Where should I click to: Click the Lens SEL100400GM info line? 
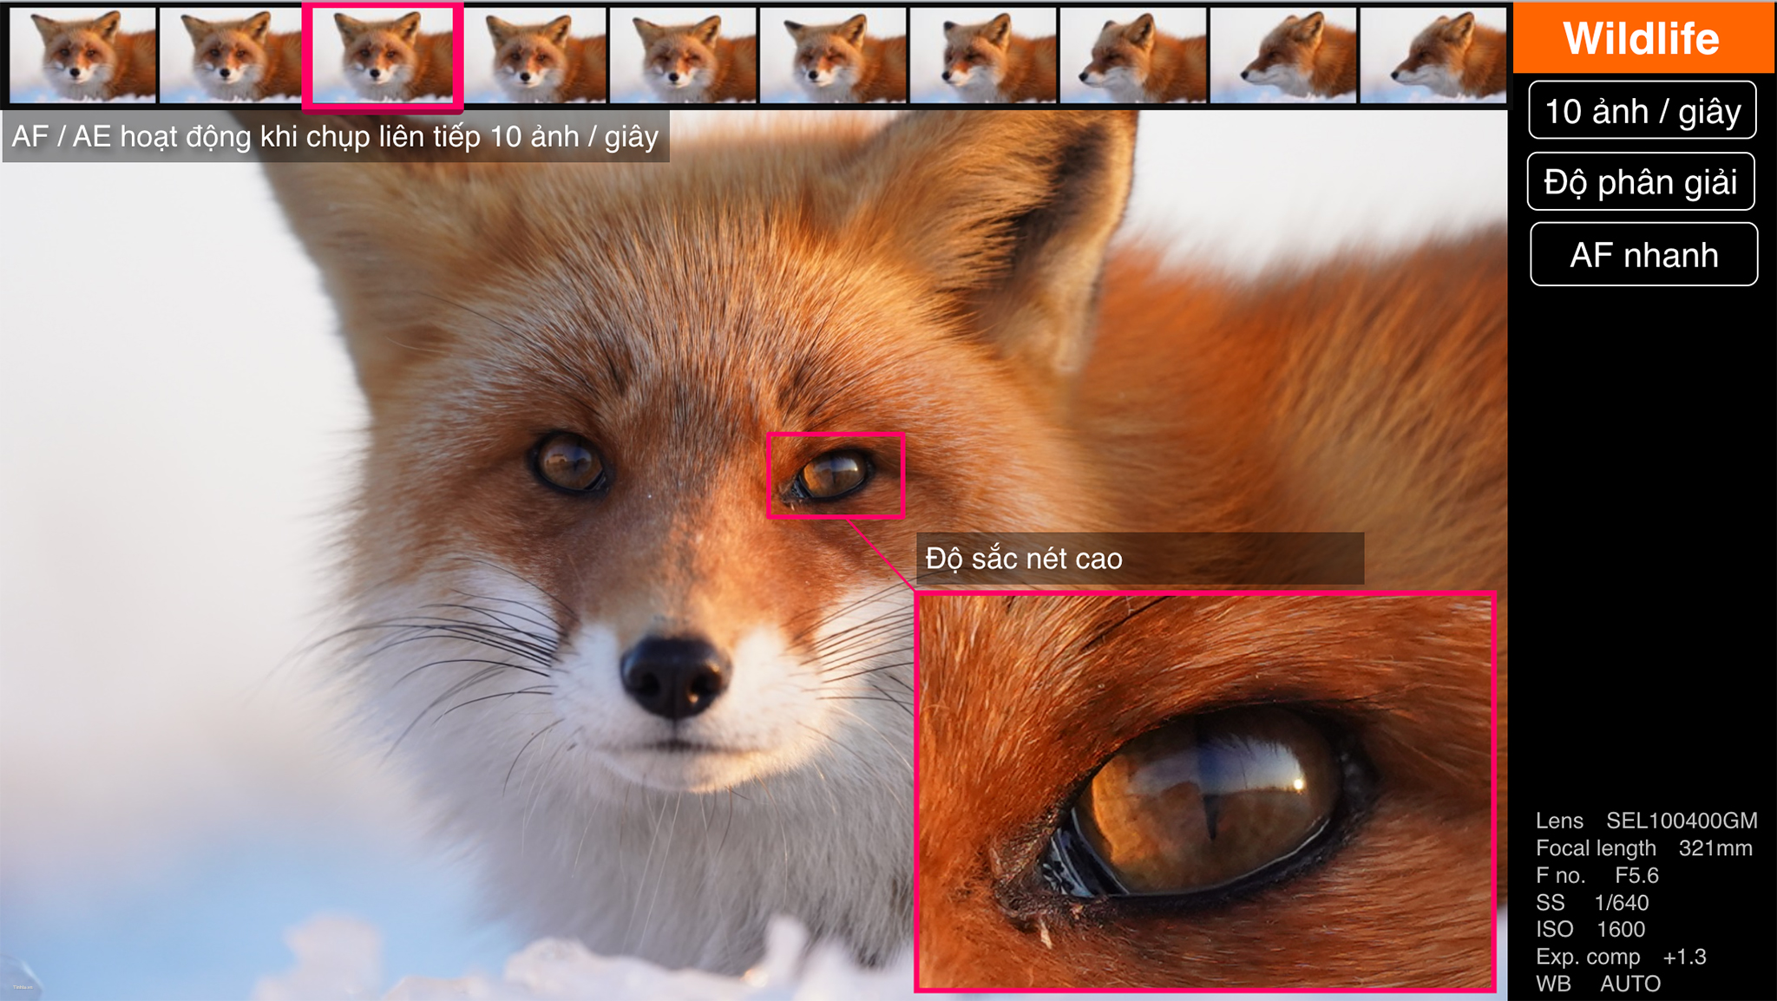(1645, 821)
